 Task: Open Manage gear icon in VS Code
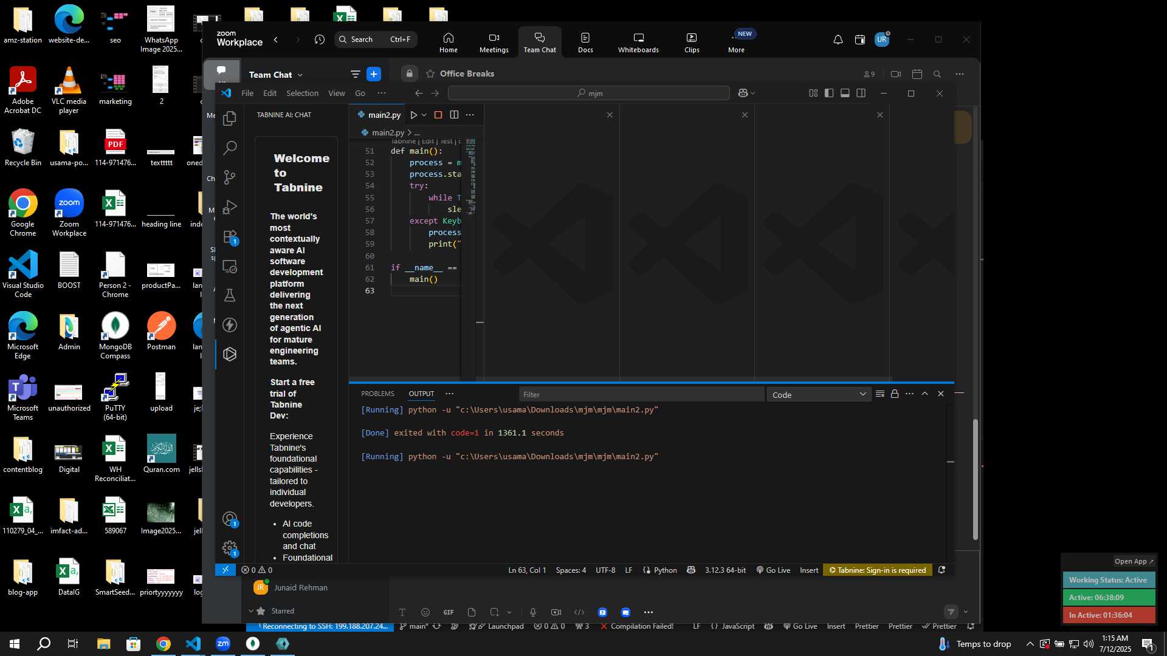[x=230, y=548]
